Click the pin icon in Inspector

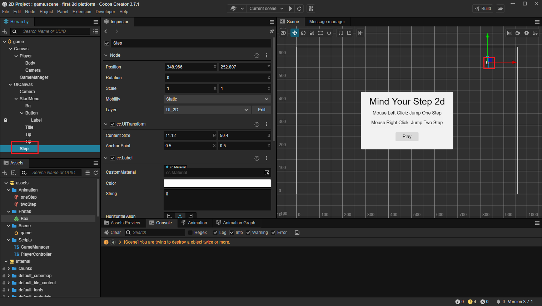(272, 31)
